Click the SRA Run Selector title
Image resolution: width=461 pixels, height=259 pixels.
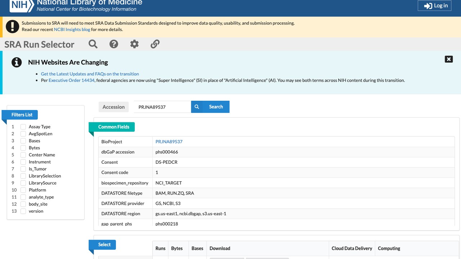pyautogui.click(x=39, y=44)
